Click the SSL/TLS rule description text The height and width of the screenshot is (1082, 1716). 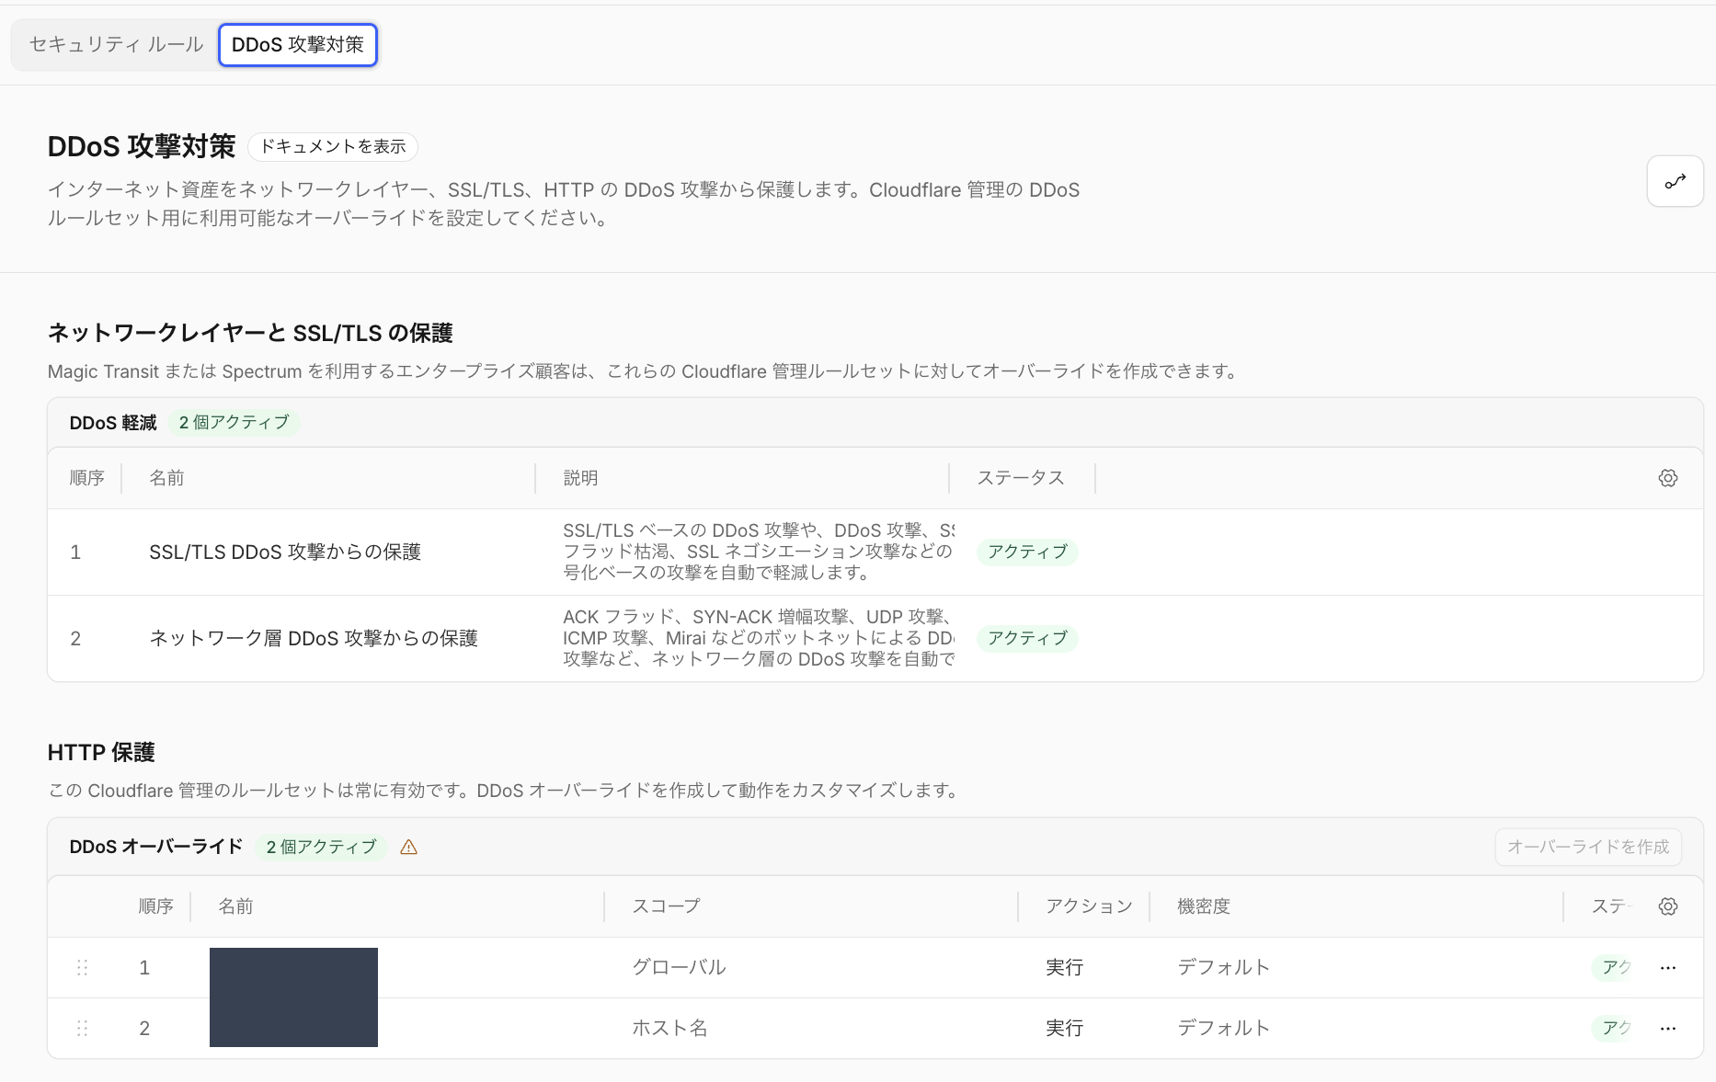pyautogui.click(x=759, y=552)
